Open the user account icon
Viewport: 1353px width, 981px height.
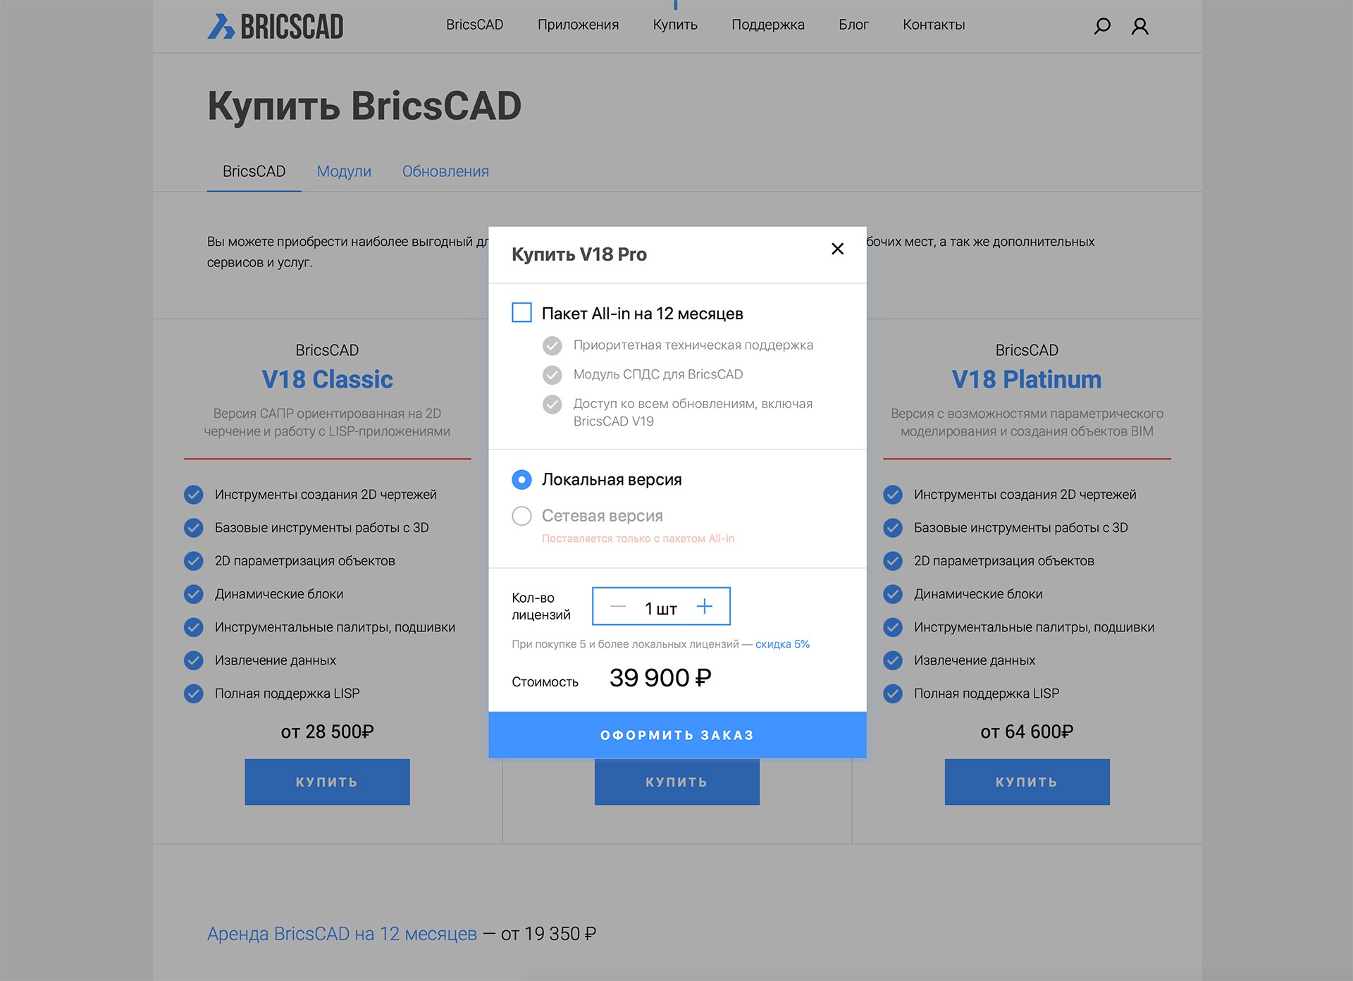pos(1139,26)
